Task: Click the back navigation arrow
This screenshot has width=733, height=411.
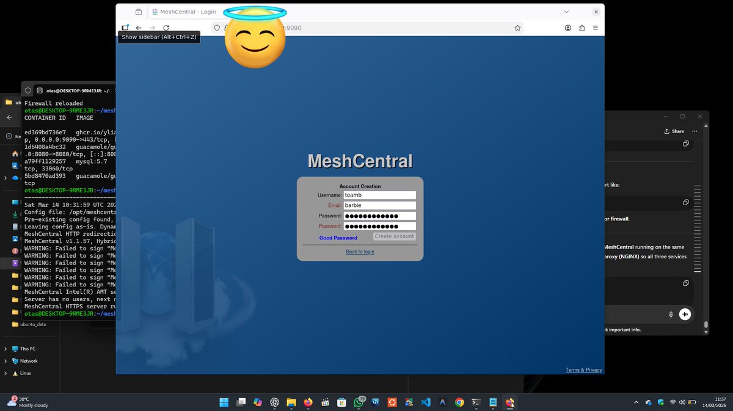Action: (139, 27)
